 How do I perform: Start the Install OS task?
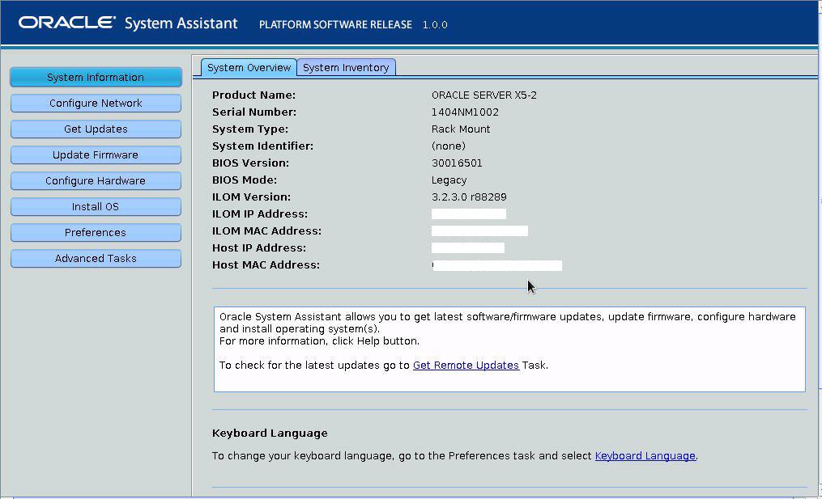click(96, 206)
